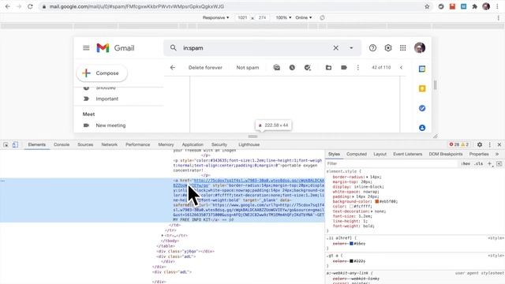505x284 pixels.
Task: Snooze the email clock icon
Action: click(x=292, y=67)
